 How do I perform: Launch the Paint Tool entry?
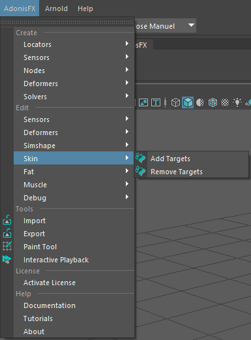click(74, 247)
